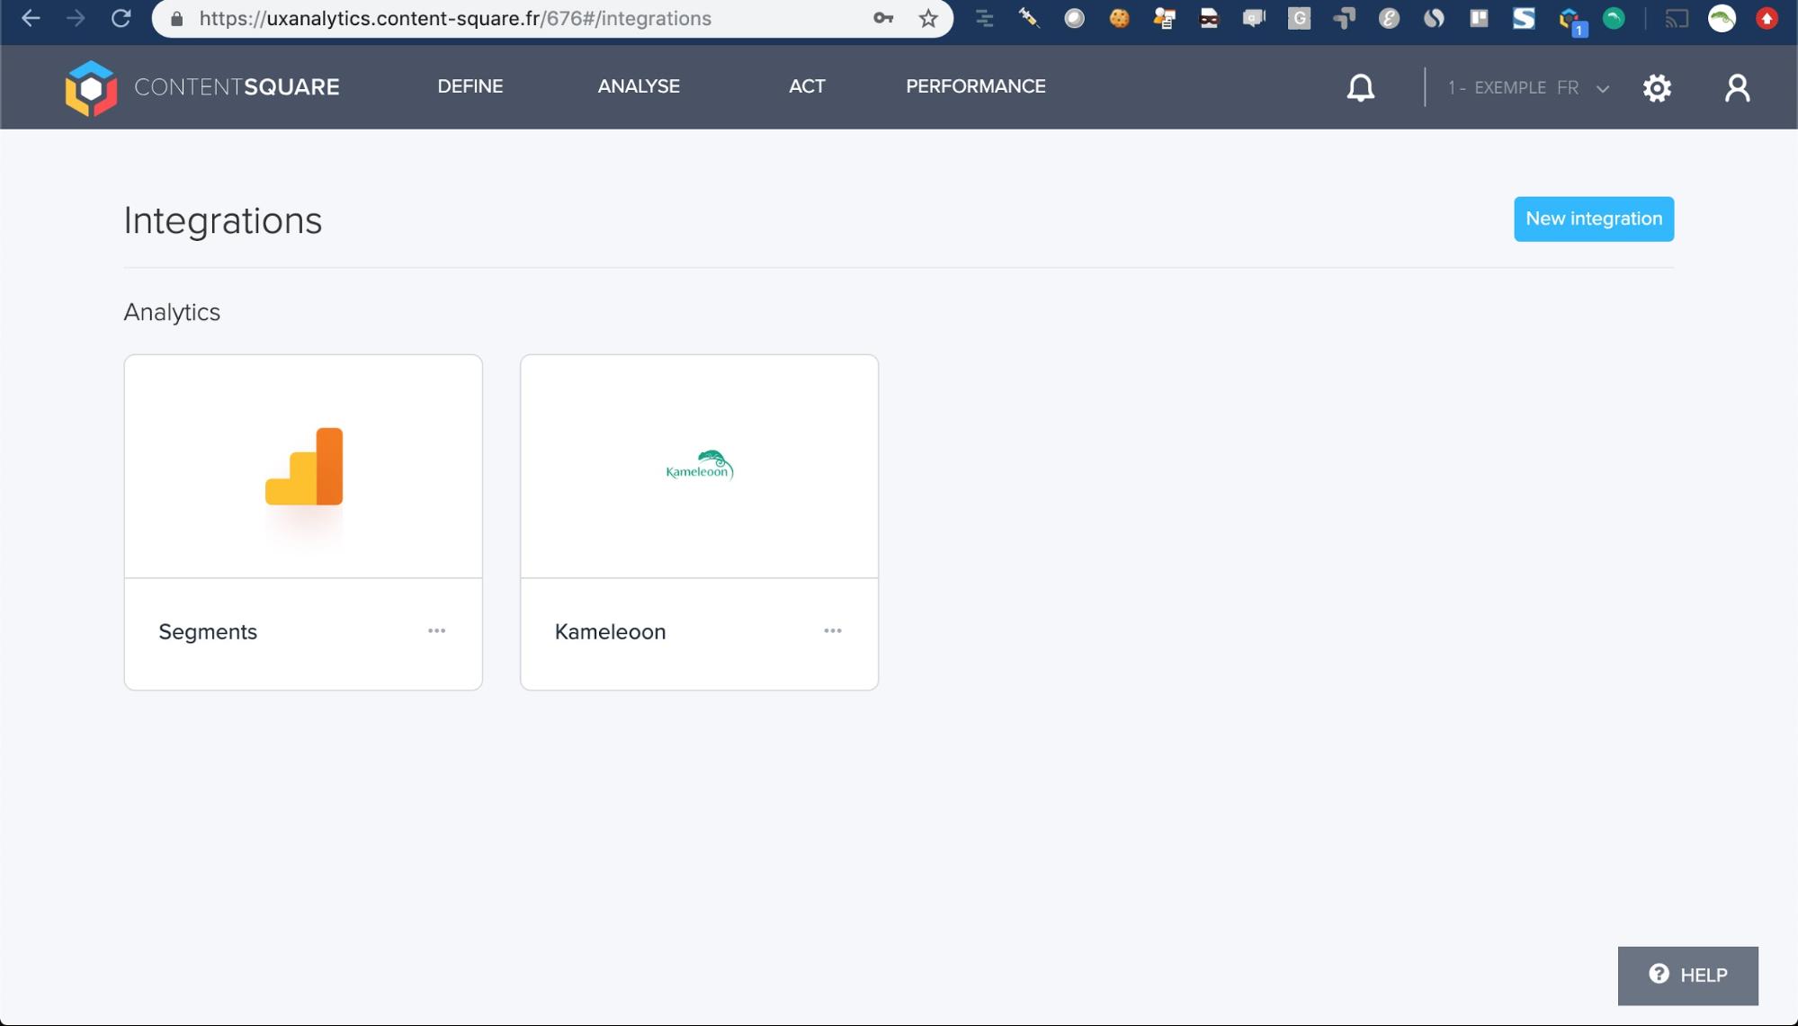Expand the 1 - EXEMPLE FR project dropdown
Image resolution: width=1798 pixels, height=1026 pixels.
pyautogui.click(x=1527, y=88)
